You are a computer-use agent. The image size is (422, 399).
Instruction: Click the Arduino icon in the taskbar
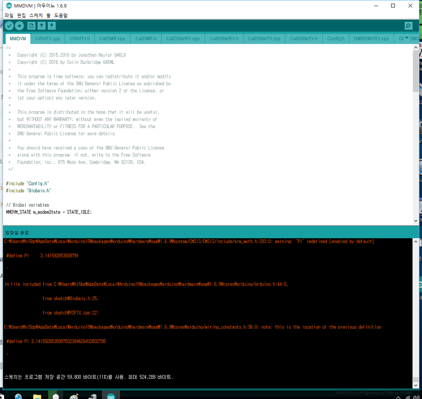pyautogui.click(x=111, y=395)
